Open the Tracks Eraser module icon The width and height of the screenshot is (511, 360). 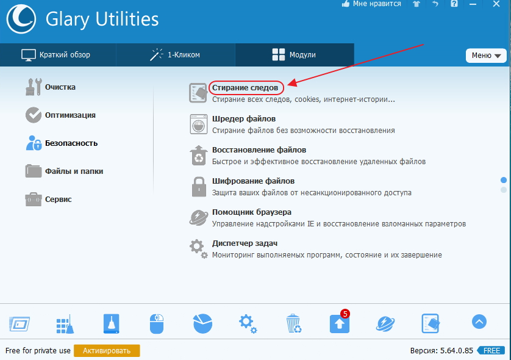click(x=198, y=93)
